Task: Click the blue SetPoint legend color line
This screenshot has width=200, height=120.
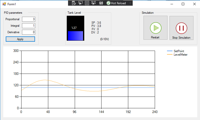Action: click(x=170, y=51)
